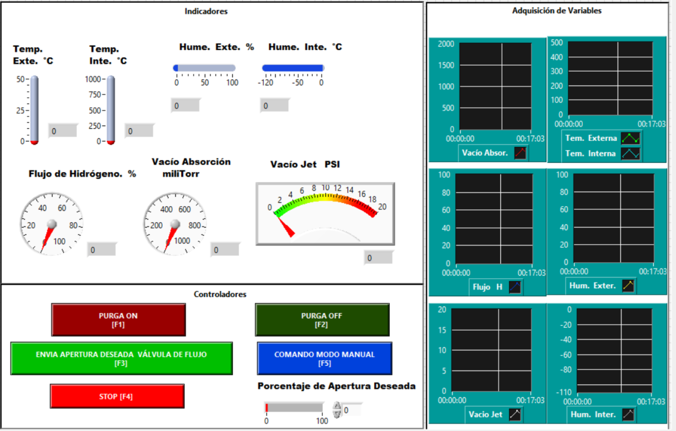The height and width of the screenshot is (431, 676).
Task: Click ENVIA APERTURA DESEADA VÁLVULA DE FLUJO button
Action: (121, 358)
